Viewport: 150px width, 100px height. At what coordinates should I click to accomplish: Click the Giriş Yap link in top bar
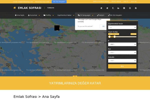tap(134, 1)
